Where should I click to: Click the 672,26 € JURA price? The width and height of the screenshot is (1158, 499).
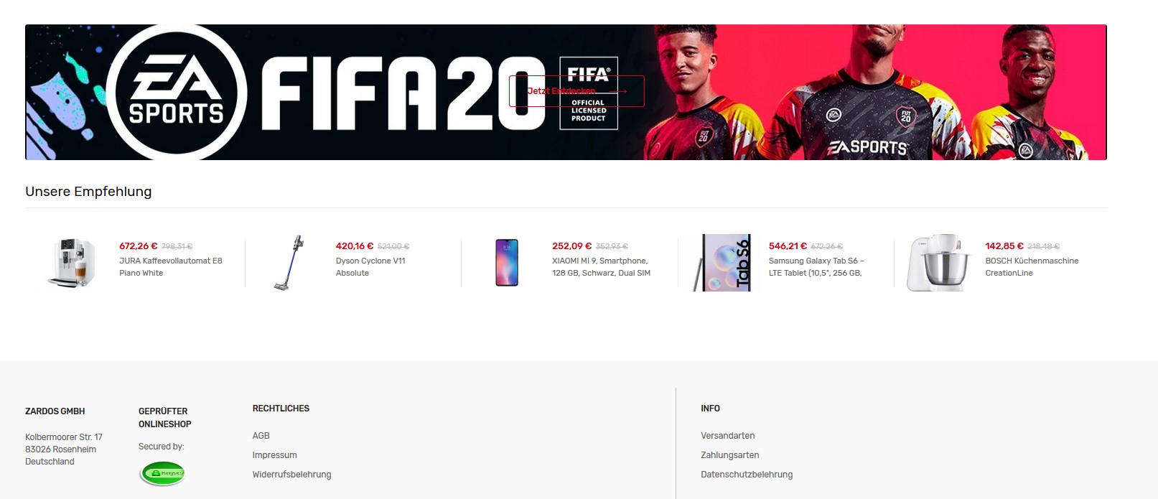click(x=139, y=246)
